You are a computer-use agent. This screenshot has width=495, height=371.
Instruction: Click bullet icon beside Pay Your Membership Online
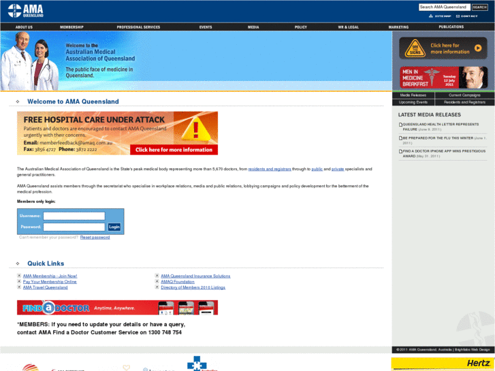coord(19,281)
